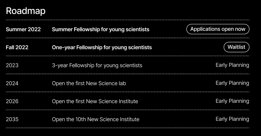Select the 2026 year label
The width and height of the screenshot is (261, 136).
coord(12,101)
